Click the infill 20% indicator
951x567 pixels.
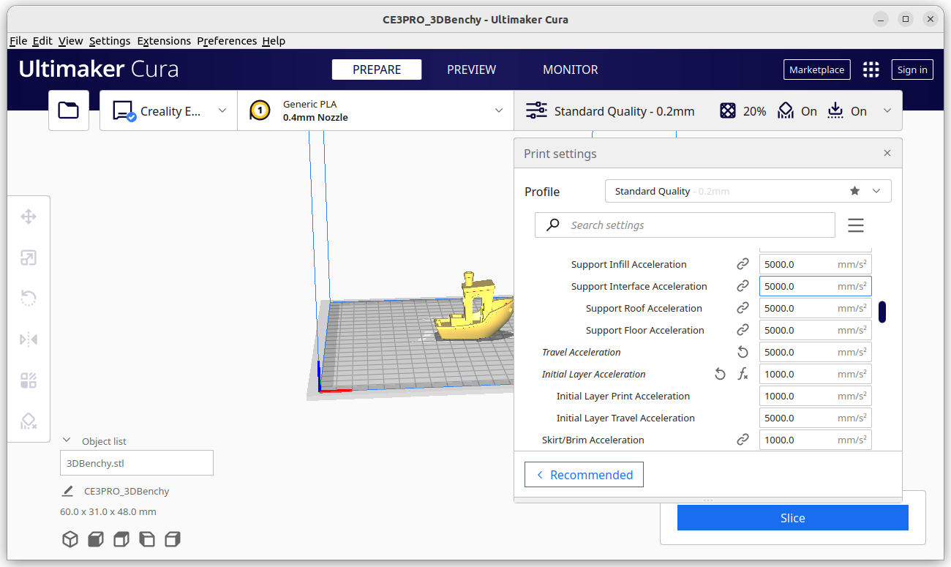(743, 111)
